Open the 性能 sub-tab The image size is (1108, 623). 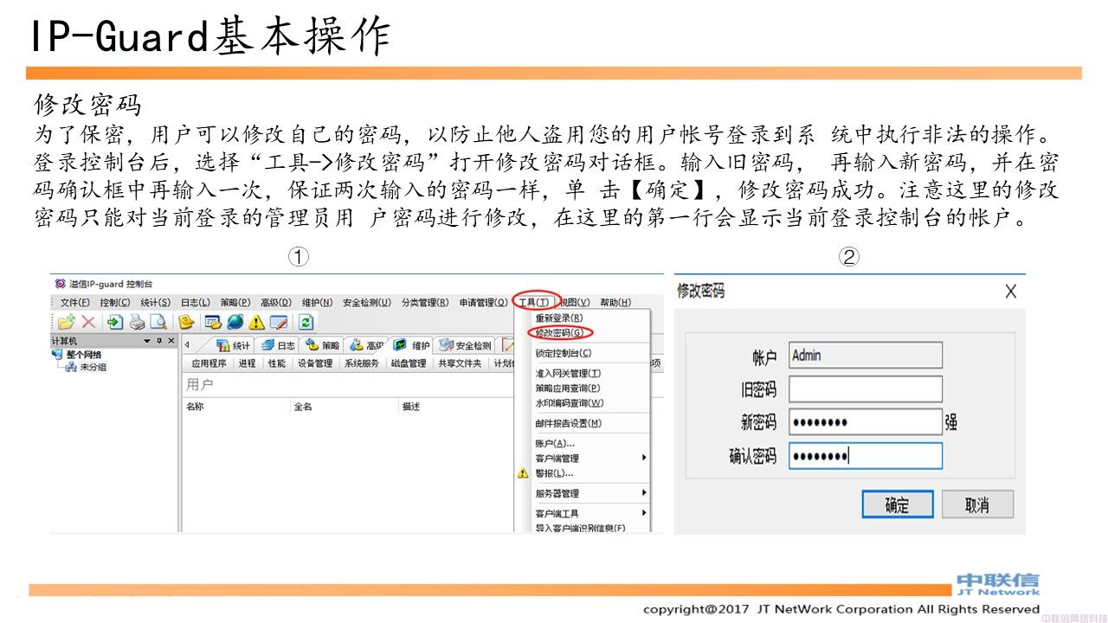pos(276,363)
